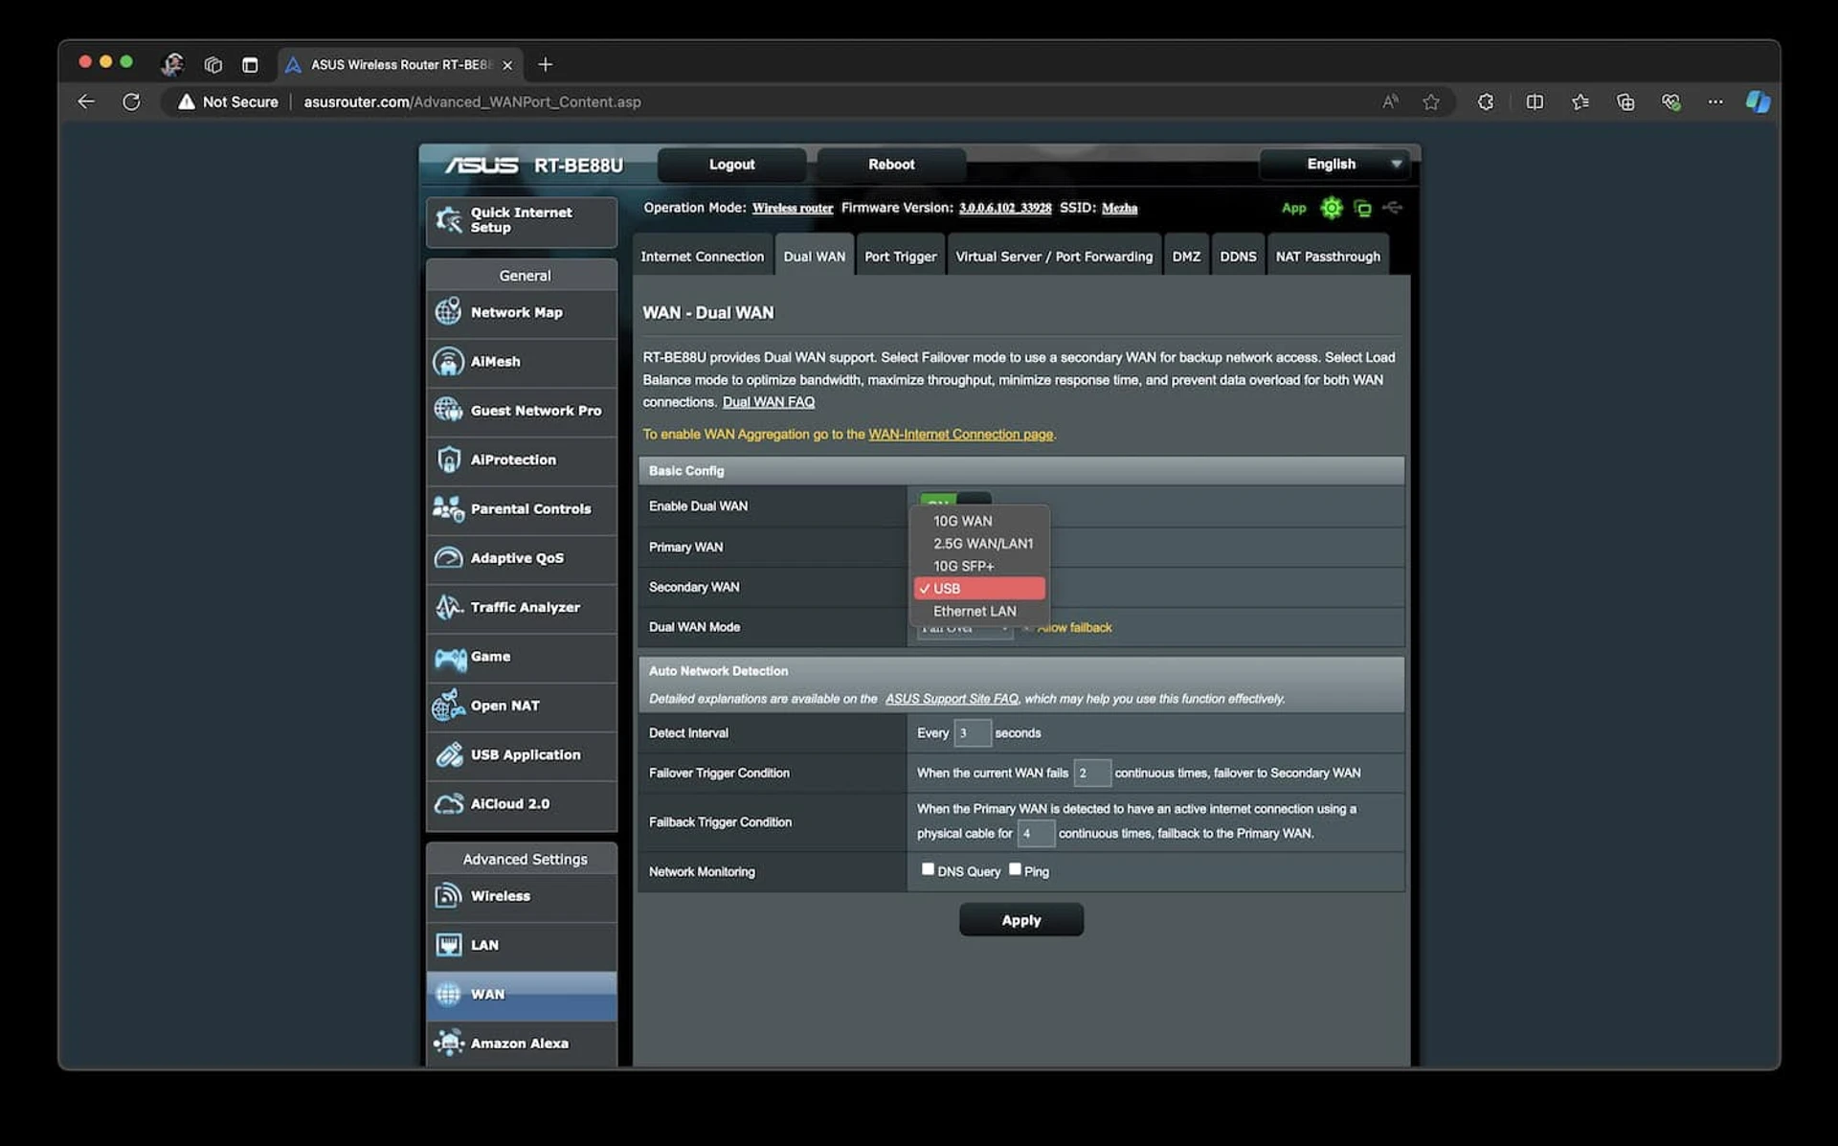Toggle the Enable Dual WAN switch
The image size is (1838, 1146).
pos(954,500)
